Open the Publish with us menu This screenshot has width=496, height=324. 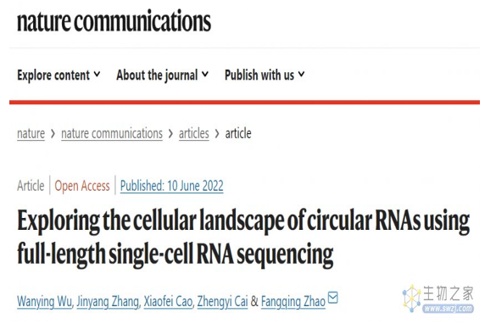[265, 75]
